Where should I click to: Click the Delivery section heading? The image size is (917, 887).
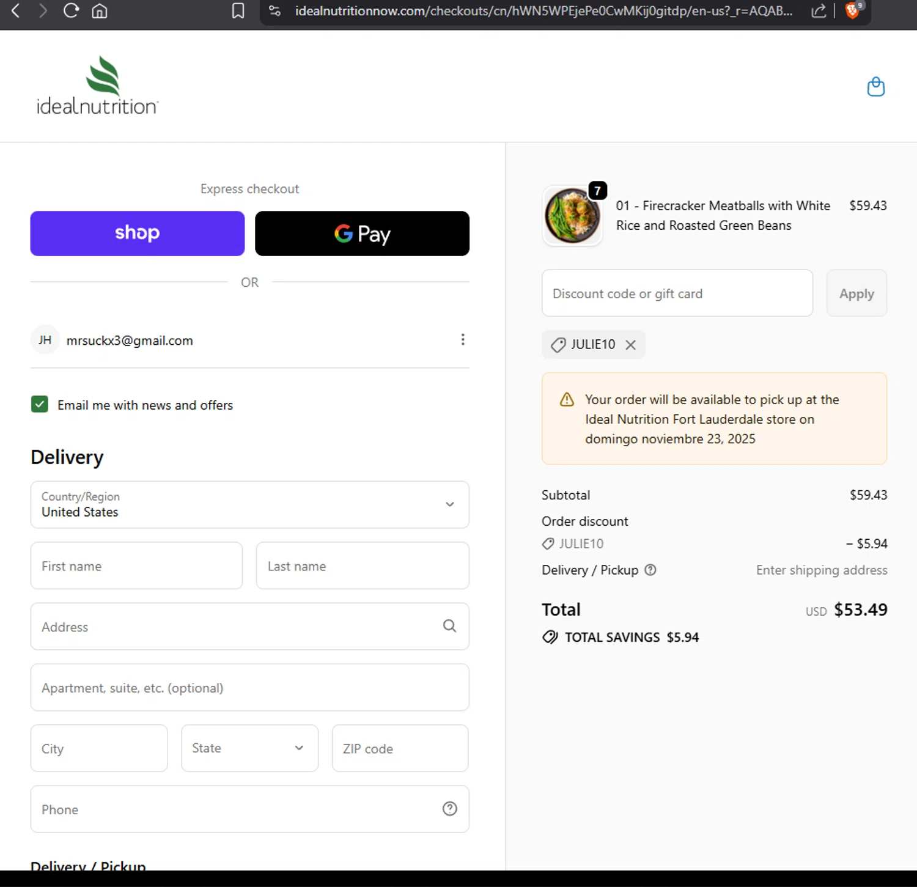click(x=67, y=457)
